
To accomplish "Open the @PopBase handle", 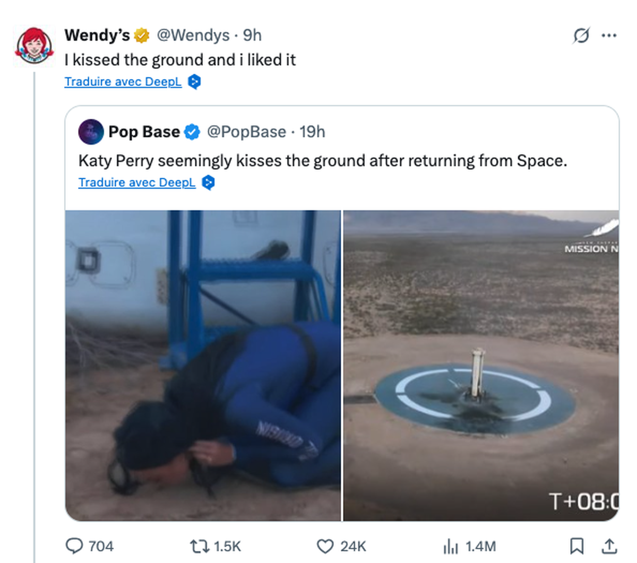I will (246, 132).
